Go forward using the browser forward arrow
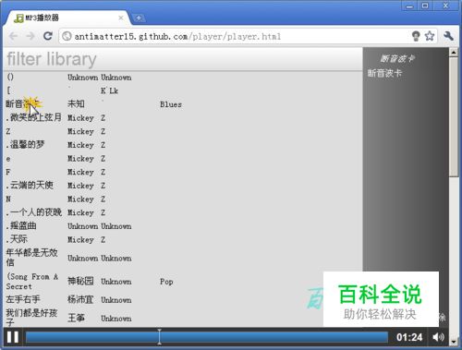This screenshot has height=350, width=462. pos(30,36)
